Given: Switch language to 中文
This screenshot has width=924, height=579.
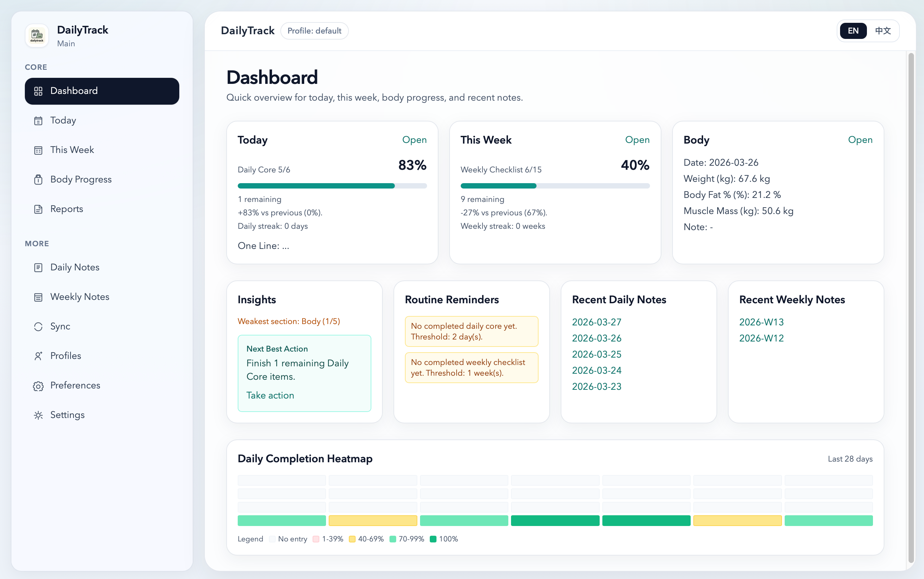Looking at the screenshot, I should point(883,31).
